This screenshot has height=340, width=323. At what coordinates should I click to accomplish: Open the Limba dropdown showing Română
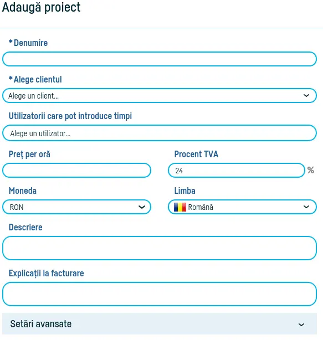point(242,207)
